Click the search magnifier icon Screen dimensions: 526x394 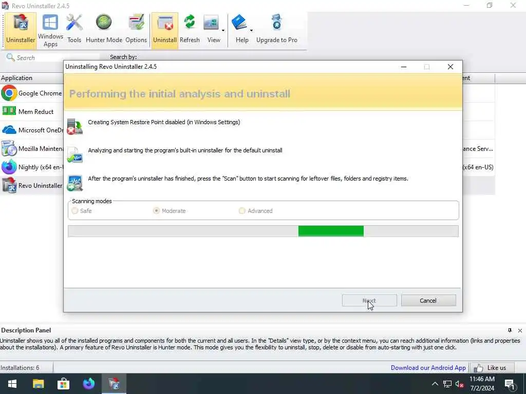(x=10, y=57)
